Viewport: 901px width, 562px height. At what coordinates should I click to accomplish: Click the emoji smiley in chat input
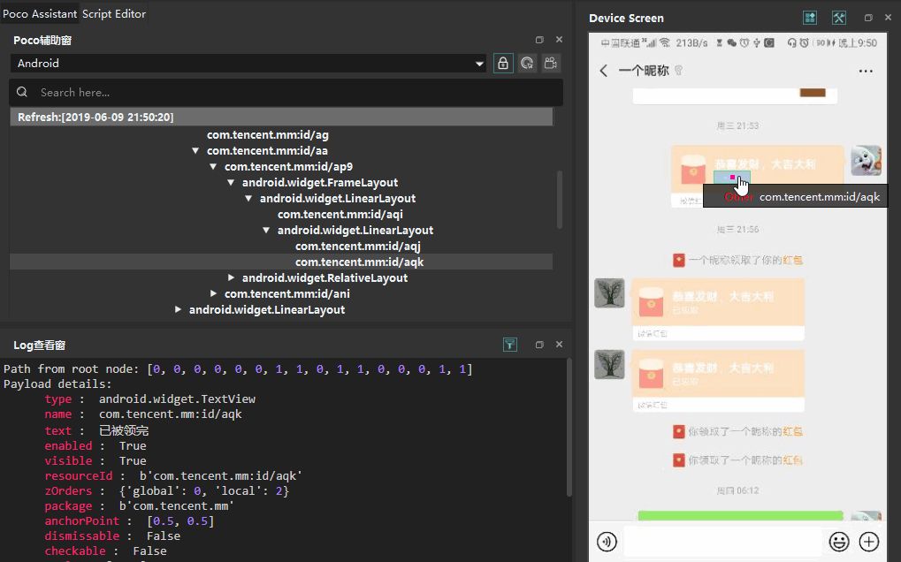tap(839, 542)
